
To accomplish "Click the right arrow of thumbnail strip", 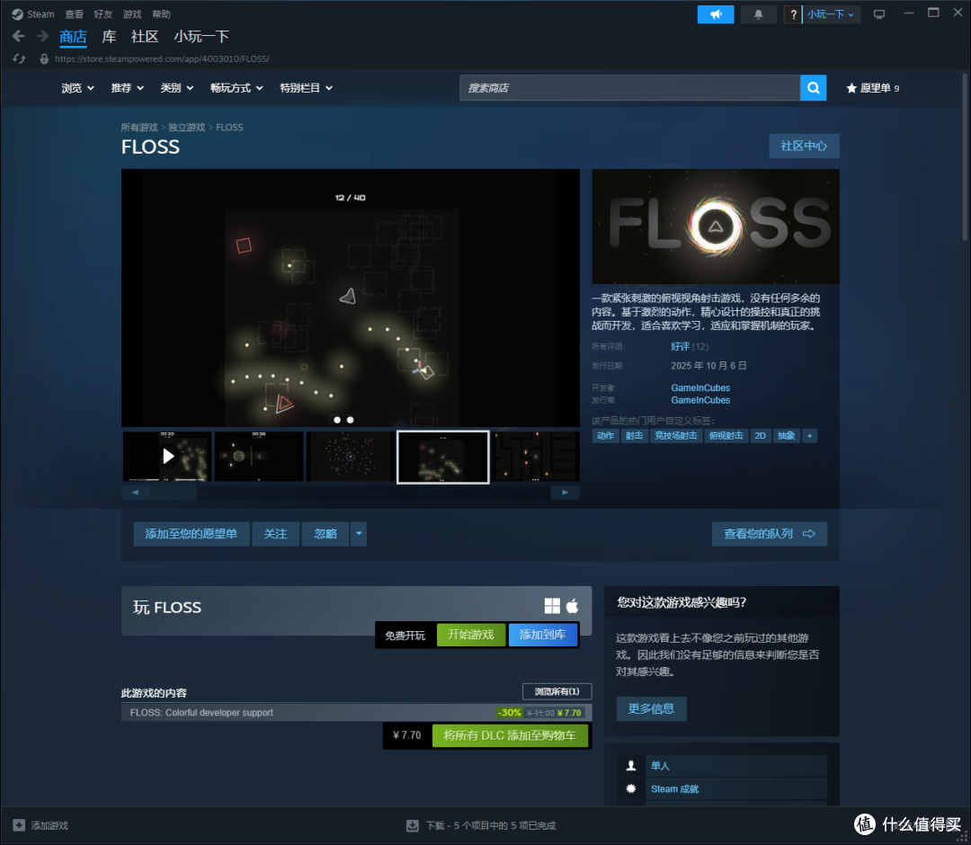I will (x=565, y=492).
